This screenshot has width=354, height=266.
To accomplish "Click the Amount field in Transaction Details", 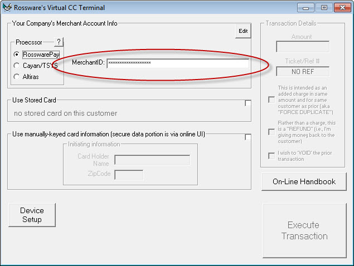I will (302, 47).
